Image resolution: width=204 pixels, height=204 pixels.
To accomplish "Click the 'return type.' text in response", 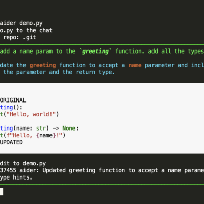I will point(95,72).
